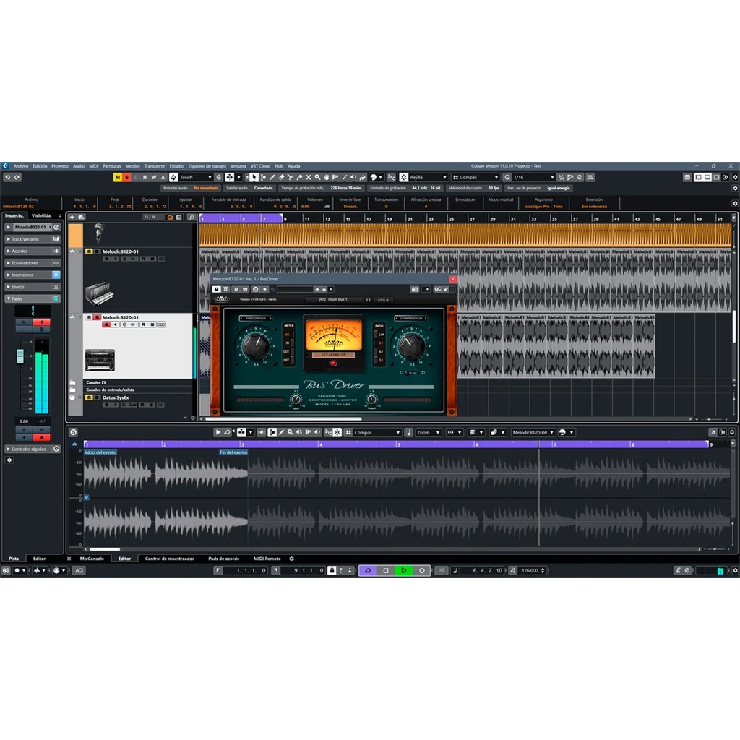The width and height of the screenshot is (740, 740).
Task: Click the lower zone editor setup gear icon
Action: 732,432
